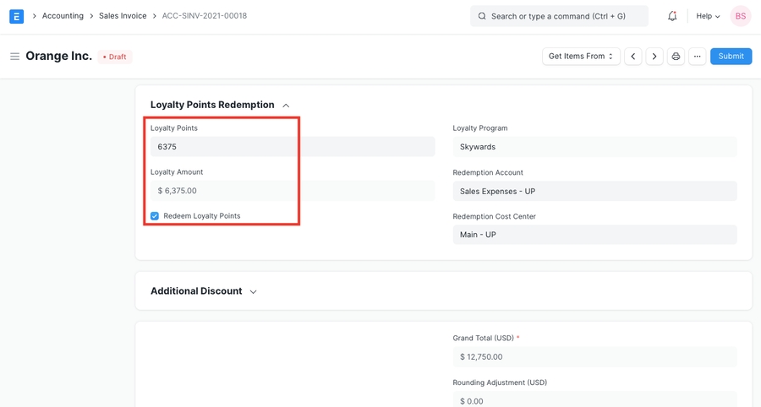Toggle the sidebar hamburger menu
Image resolution: width=761 pixels, height=407 pixels.
pyautogui.click(x=14, y=57)
